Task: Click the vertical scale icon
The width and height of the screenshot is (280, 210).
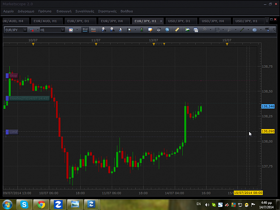Action: click(142, 30)
